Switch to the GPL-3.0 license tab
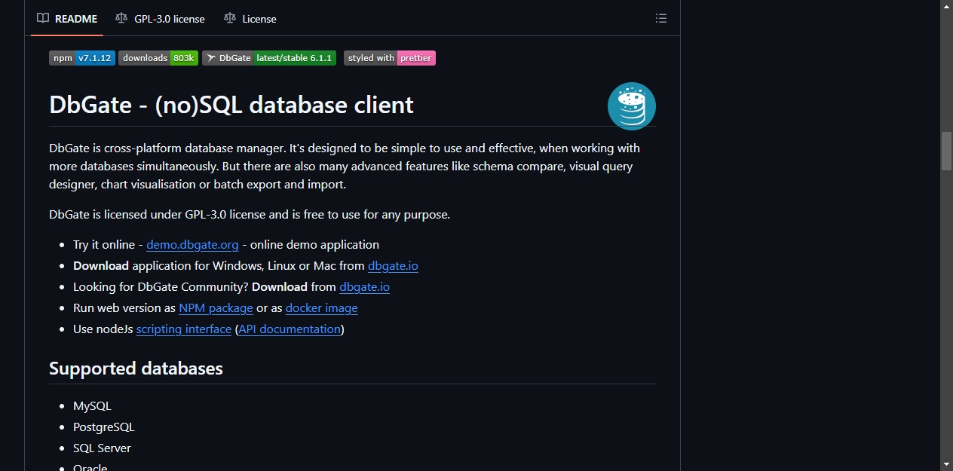The width and height of the screenshot is (953, 471). [x=160, y=19]
